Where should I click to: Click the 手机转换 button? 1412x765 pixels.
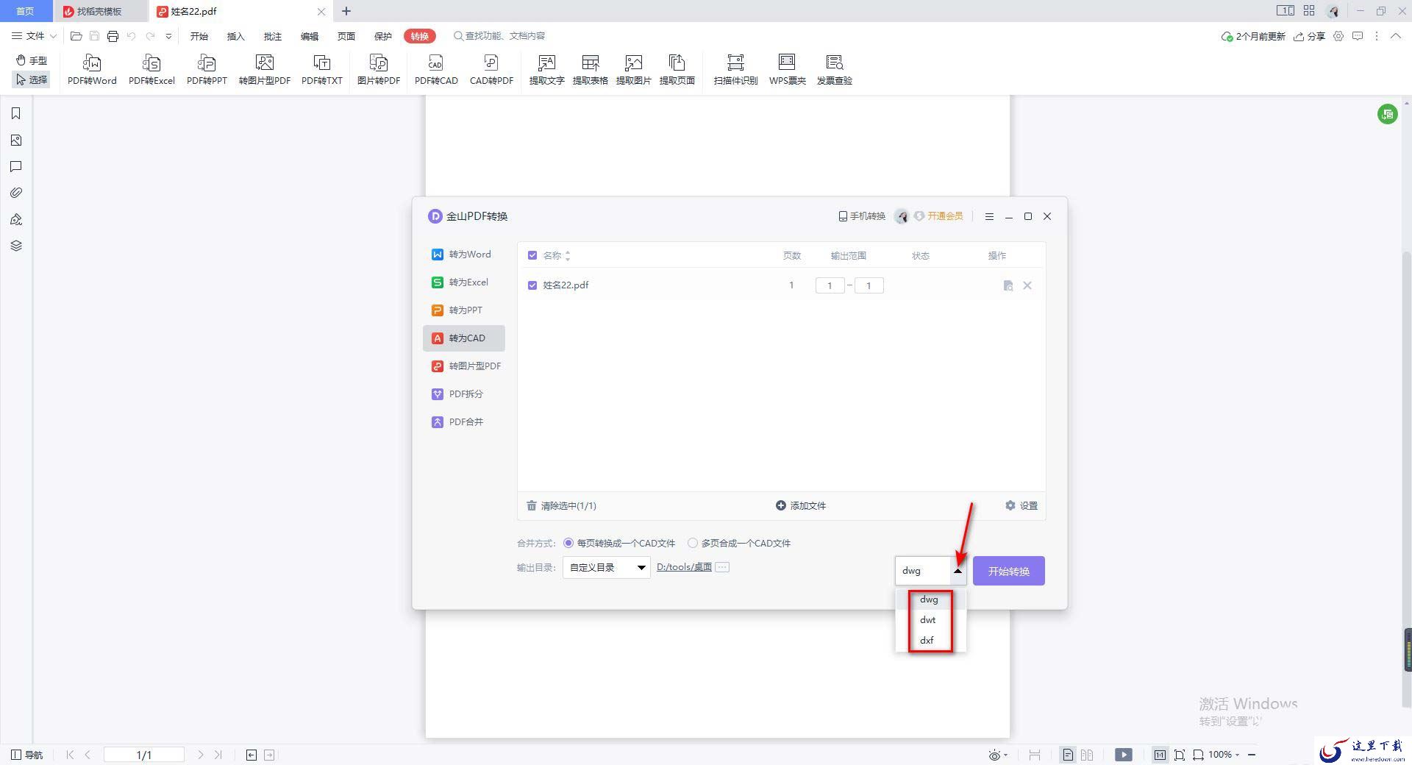862,216
